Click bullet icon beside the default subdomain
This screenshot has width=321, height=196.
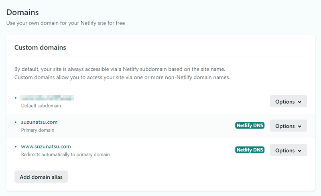click(16, 98)
